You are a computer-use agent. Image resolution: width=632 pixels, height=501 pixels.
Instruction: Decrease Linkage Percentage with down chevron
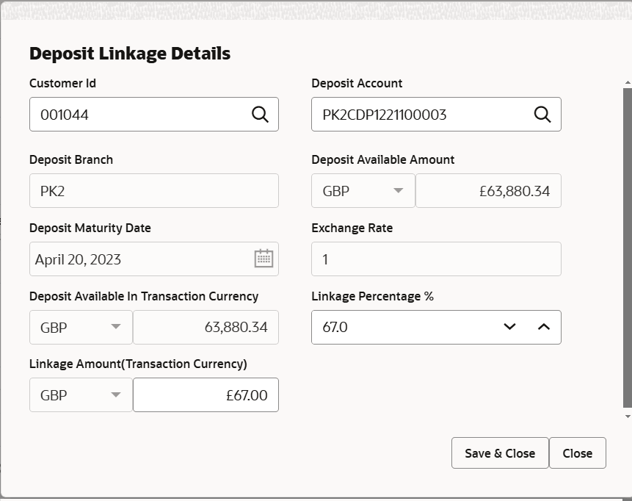pyautogui.click(x=509, y=327)
